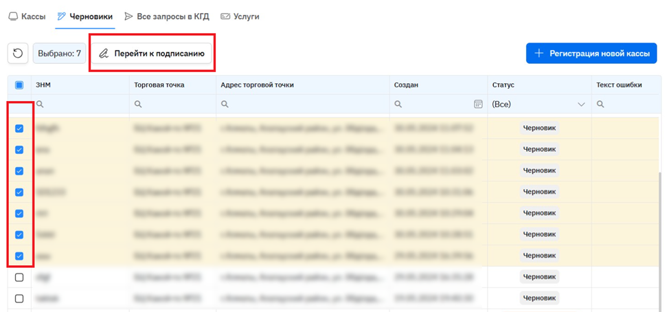Click search icon under Текст ошибки column
This screenshot has height=312, width=669.
(x=600, y=104)
